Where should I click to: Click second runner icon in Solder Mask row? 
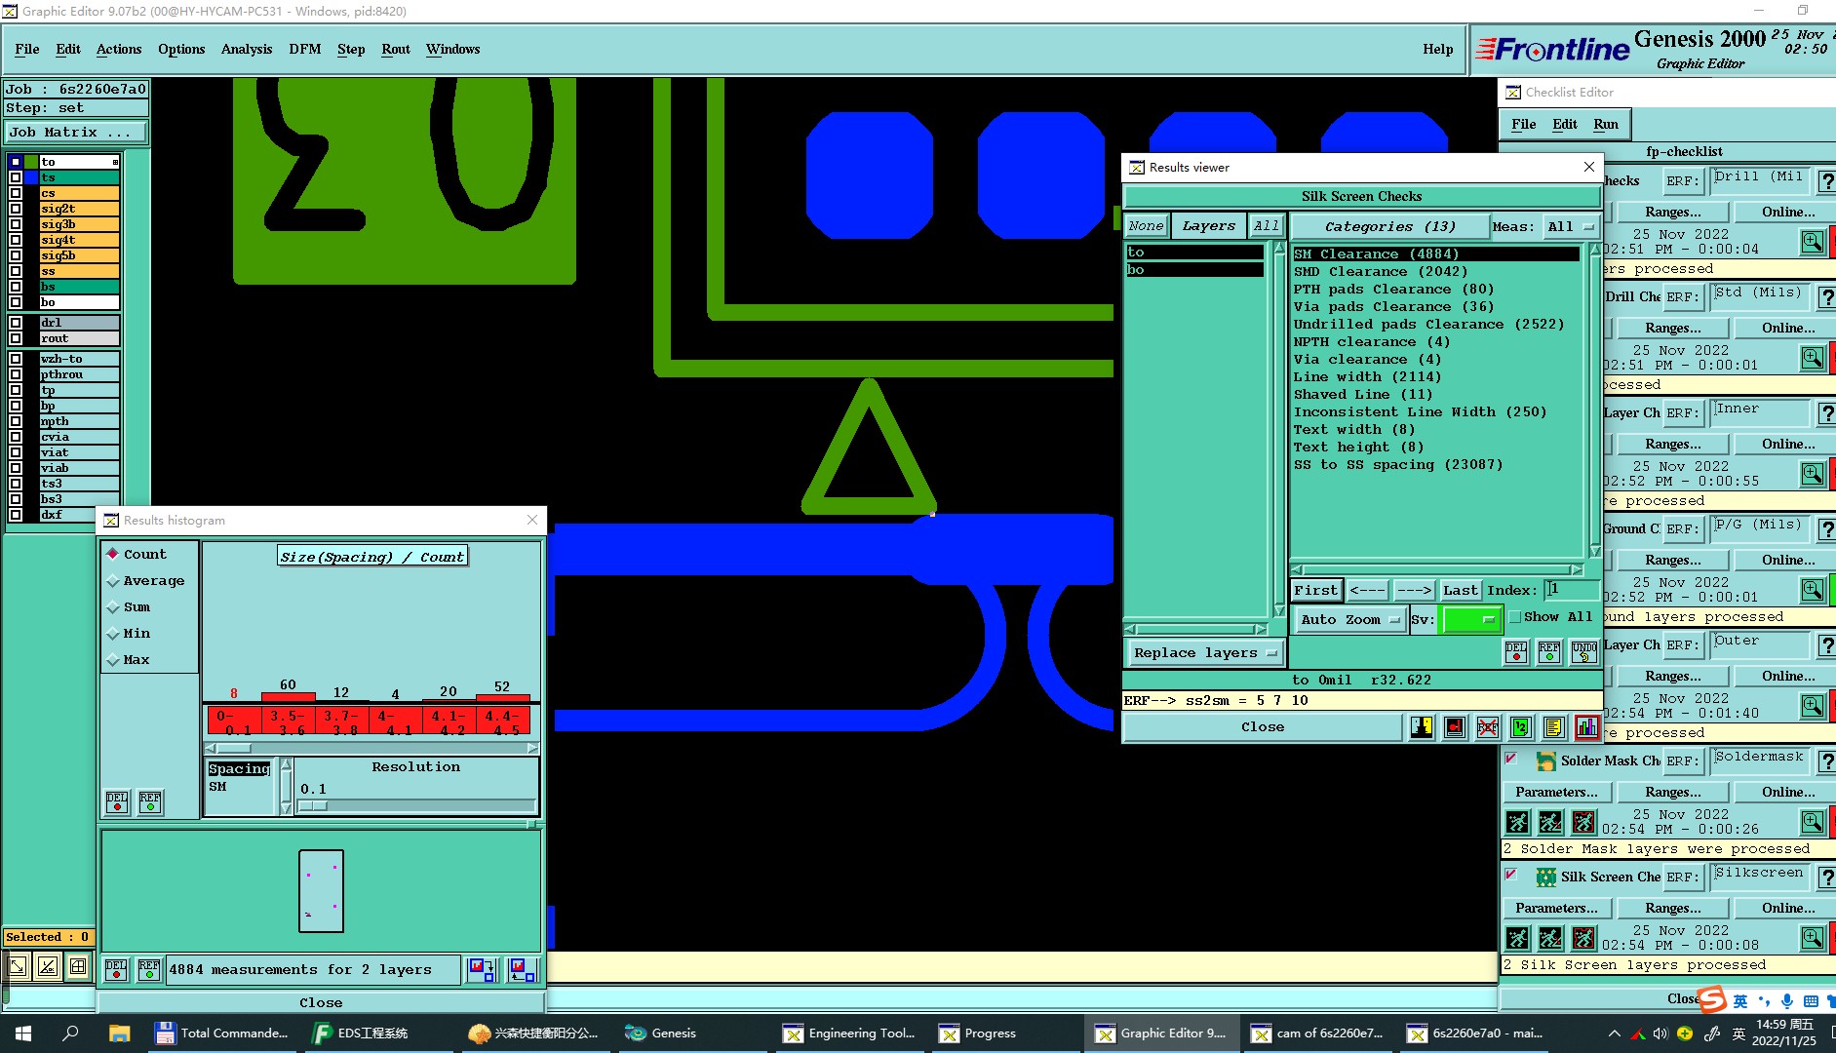click(x=1550, y=823)
